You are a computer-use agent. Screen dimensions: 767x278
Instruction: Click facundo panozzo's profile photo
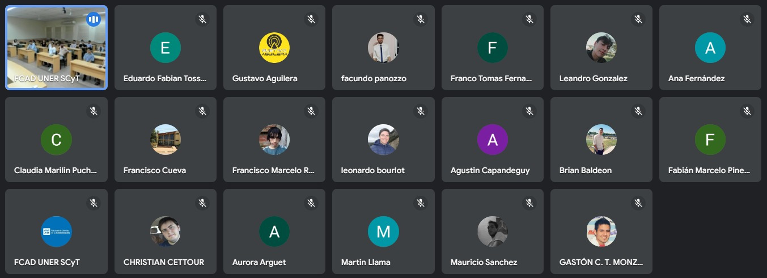[383, 48]
